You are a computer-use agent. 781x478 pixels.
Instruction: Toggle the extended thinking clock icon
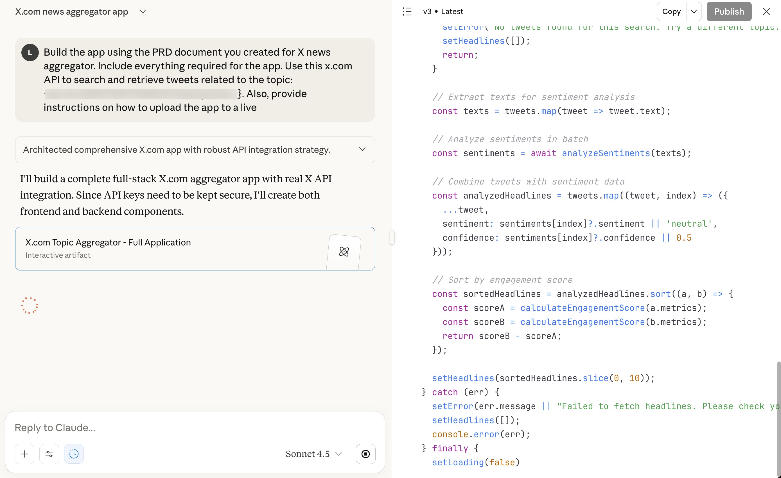(74, 454)
